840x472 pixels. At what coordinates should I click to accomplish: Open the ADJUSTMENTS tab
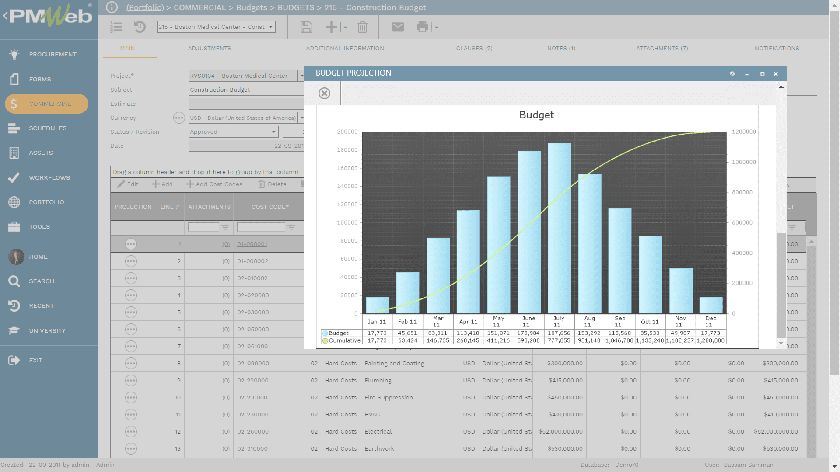210,49
